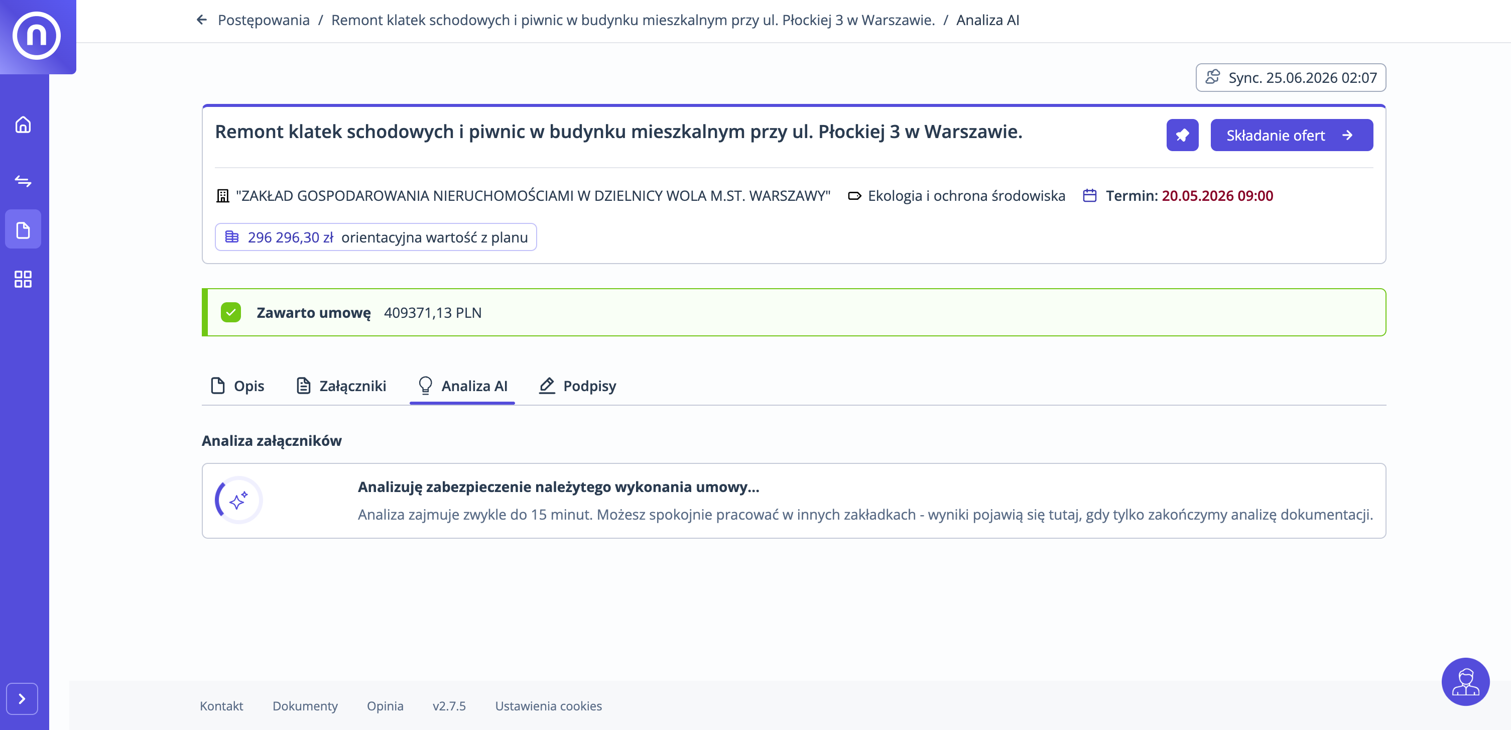The image size is (1511, 730).
Task: Click the calendar icon next to Termin
Action: coord(1089,195)
